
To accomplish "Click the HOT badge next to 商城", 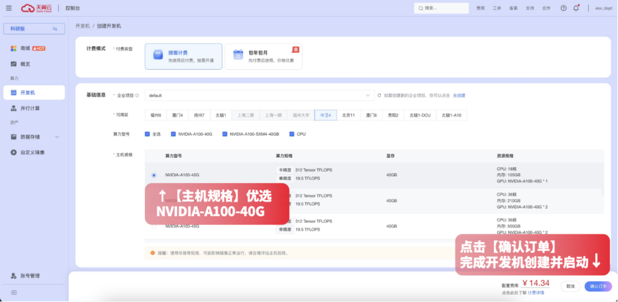I will [x=39, y=49].
